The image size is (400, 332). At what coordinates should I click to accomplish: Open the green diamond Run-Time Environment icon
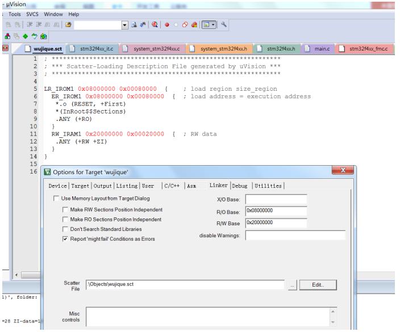point(25,36)
